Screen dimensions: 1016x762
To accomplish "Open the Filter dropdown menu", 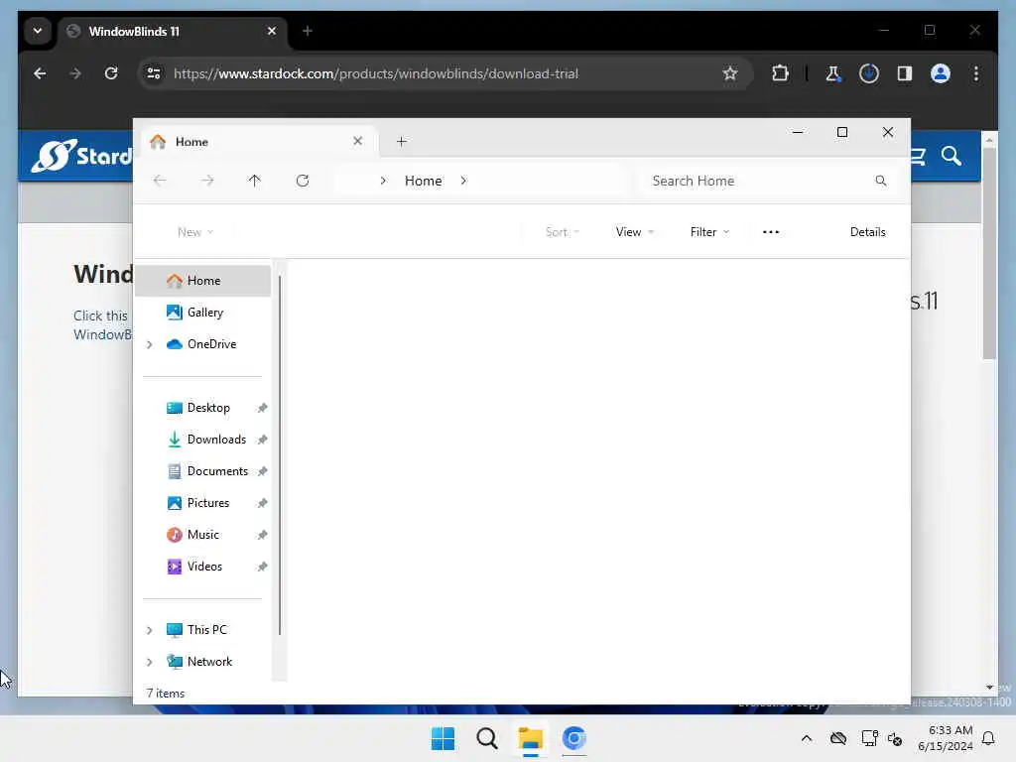I will click(709, 232).
